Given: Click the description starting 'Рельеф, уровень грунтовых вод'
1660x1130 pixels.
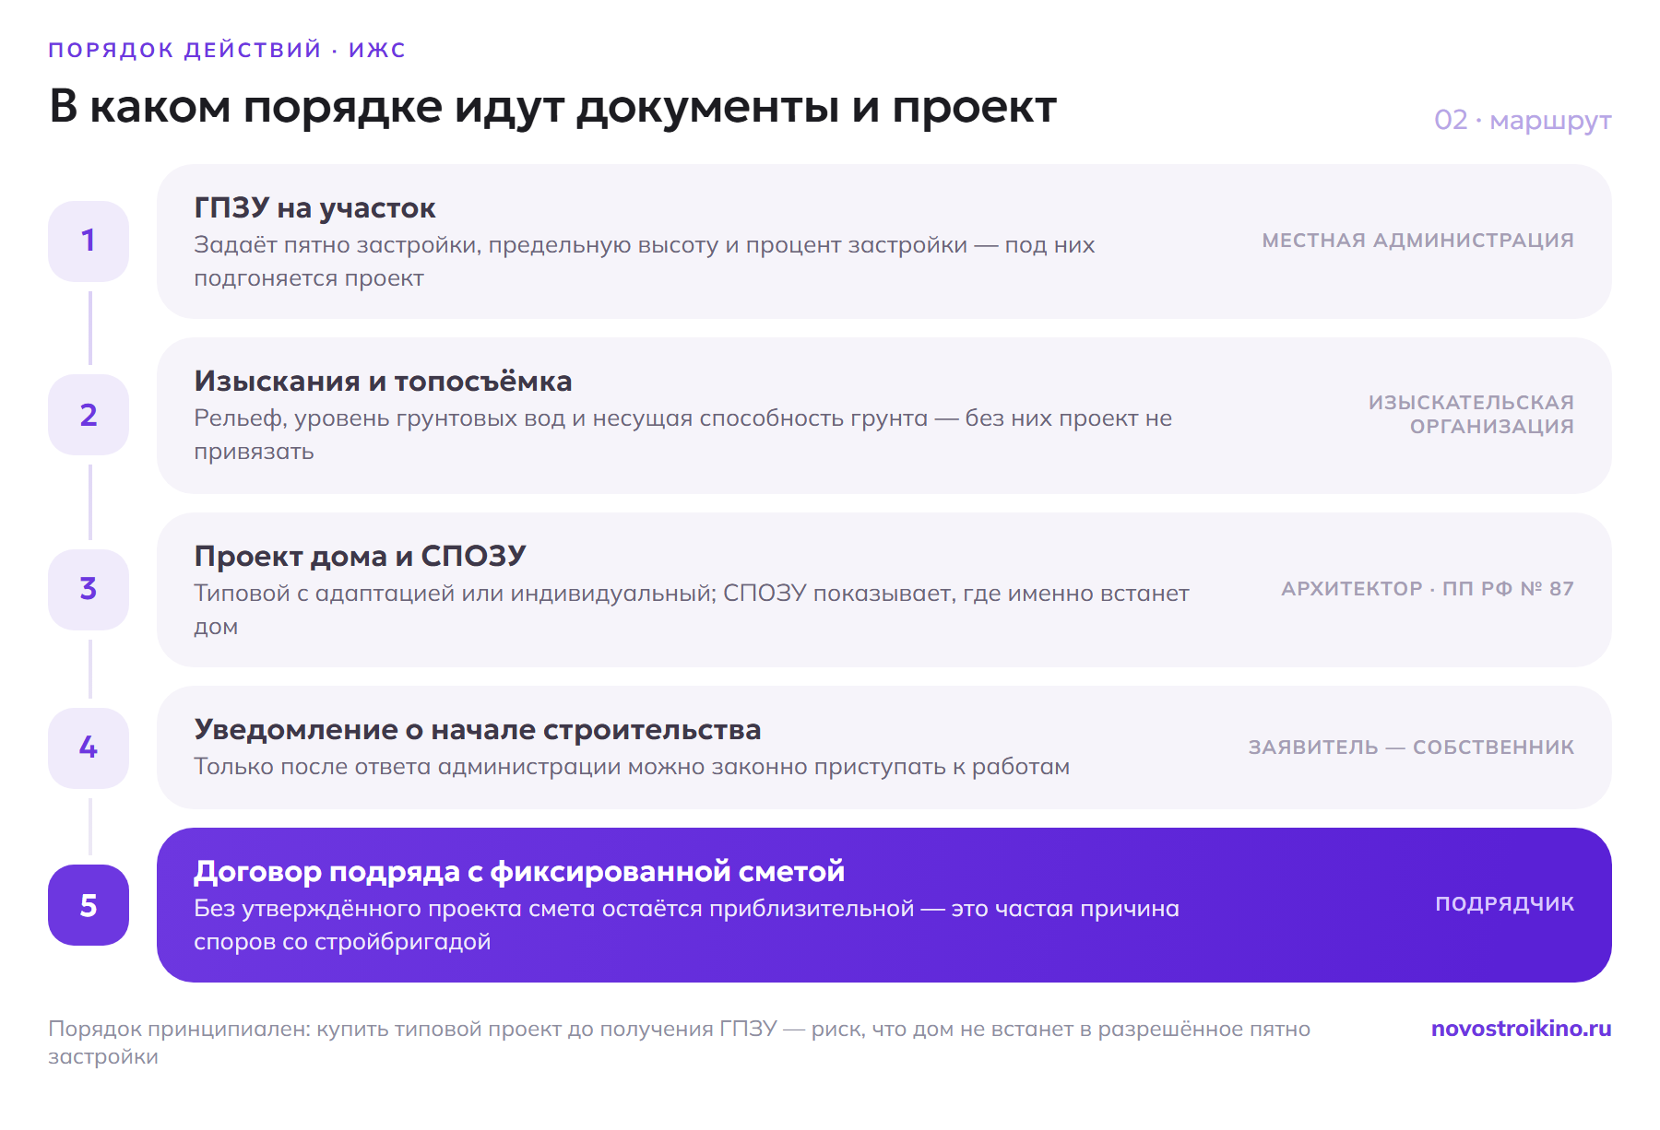Looking at the screenshot, I should click(x=682, y=435).
